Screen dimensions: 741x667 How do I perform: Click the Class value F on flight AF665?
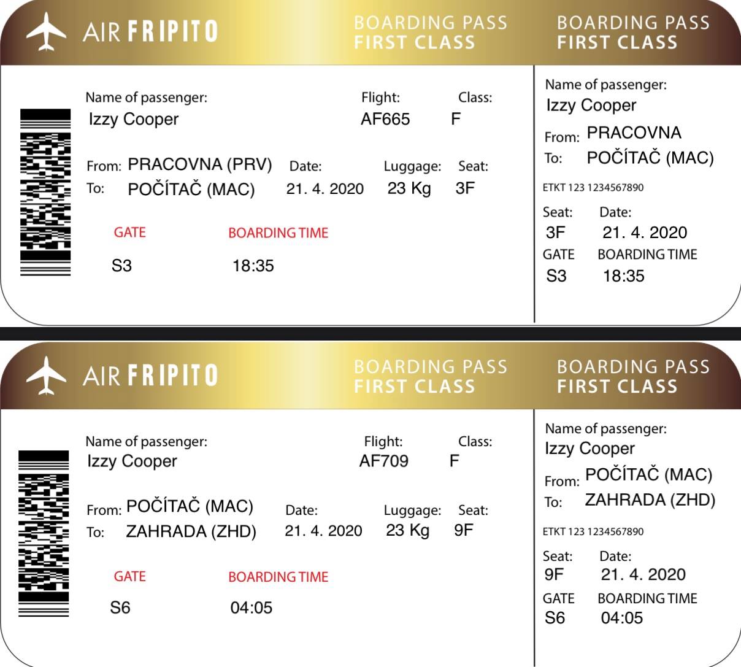coord(456,119)
